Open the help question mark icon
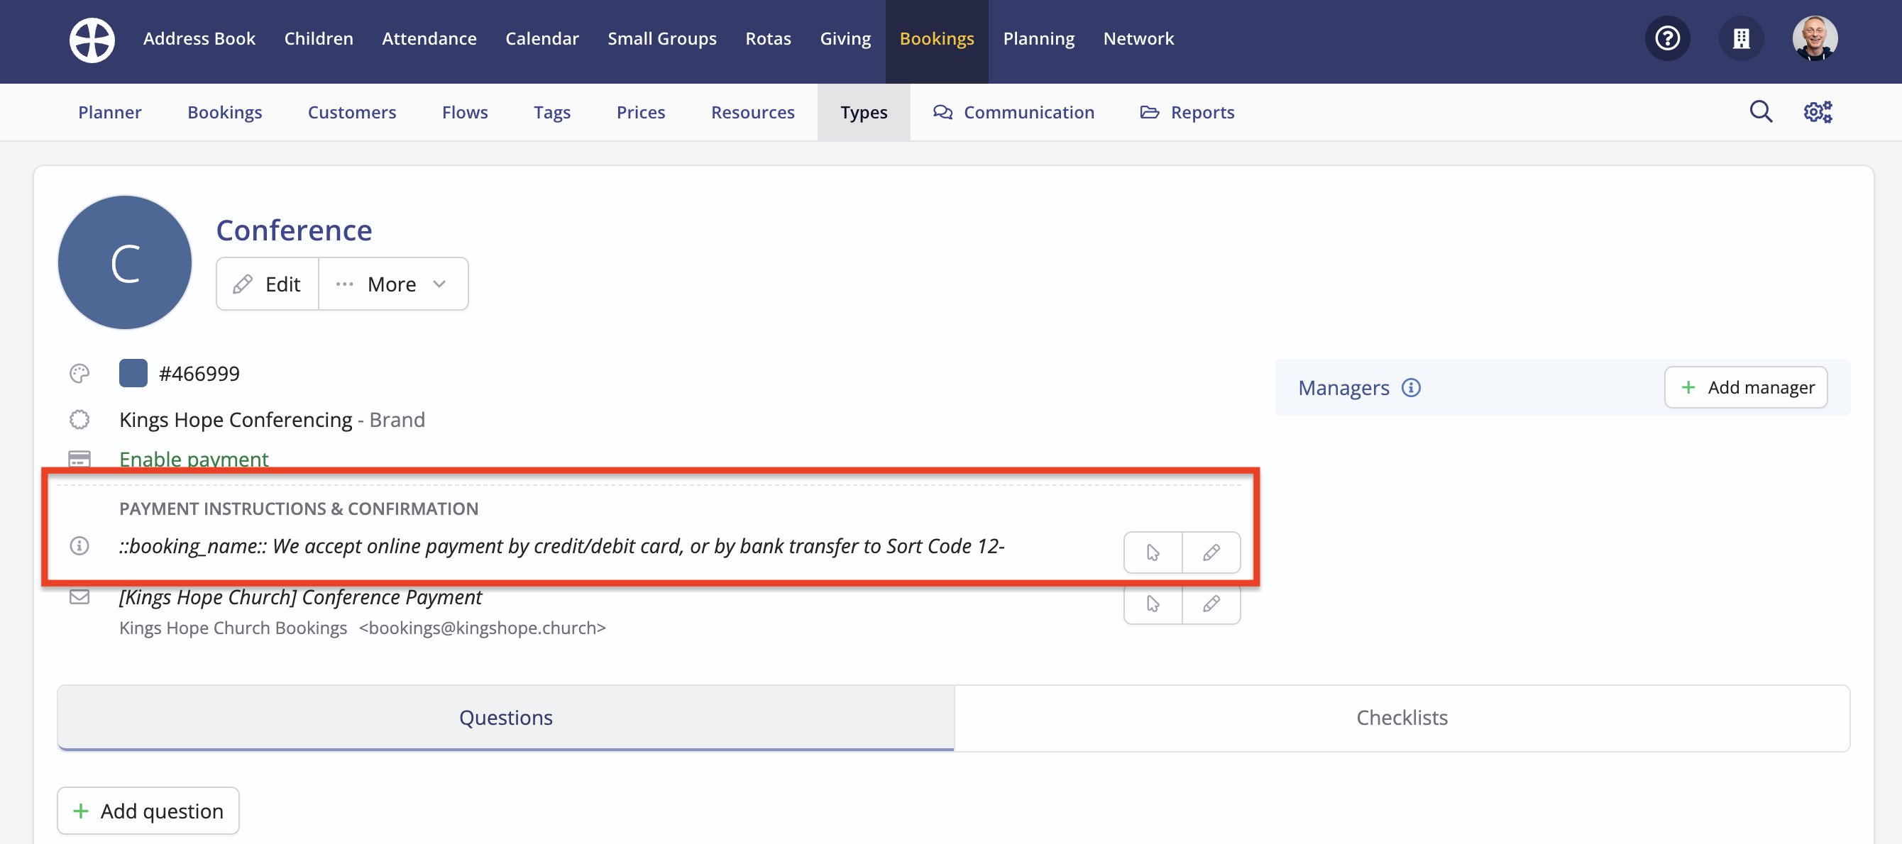Viewport: 1902px width, 844px height. pos(1667,38)
